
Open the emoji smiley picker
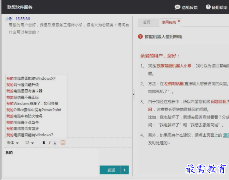click(x=63, y=143)
